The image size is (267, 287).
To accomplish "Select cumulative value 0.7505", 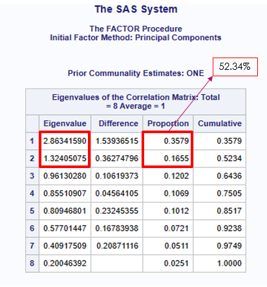I will coord(230,193).
